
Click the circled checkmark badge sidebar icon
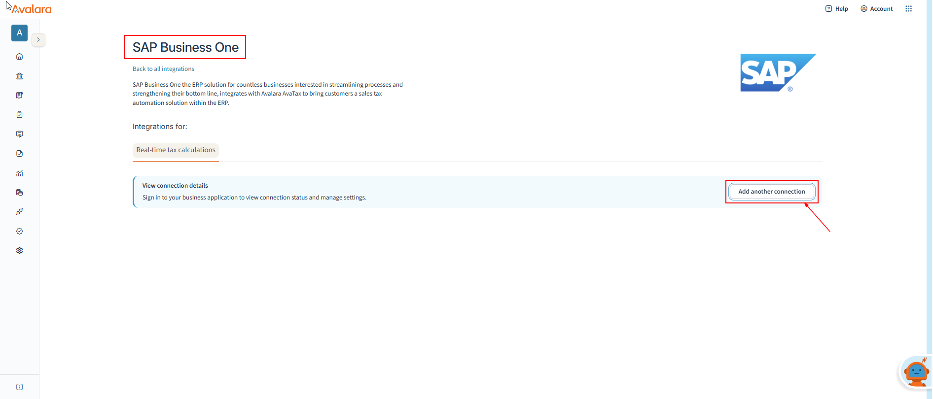pyautogui.click(x=19, y=231)
